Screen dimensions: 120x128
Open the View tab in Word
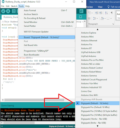[x=100, y=7]
